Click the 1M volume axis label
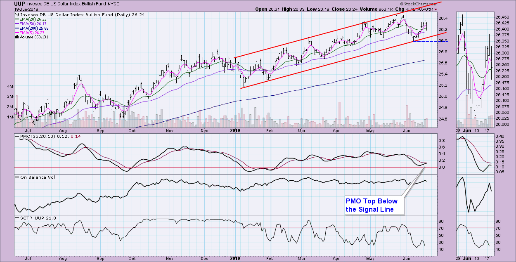The image size is (516, 262). point(10,117)
